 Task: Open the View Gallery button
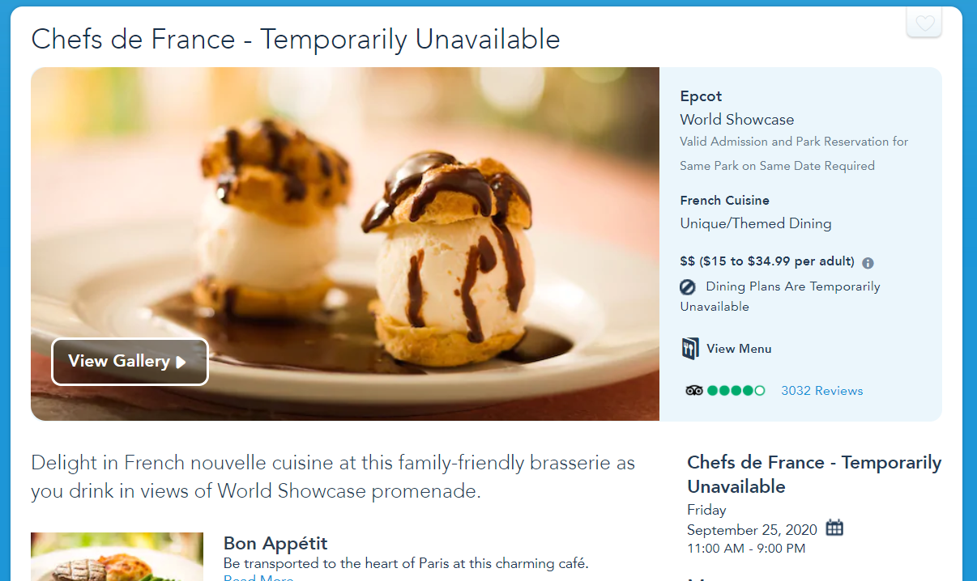click(130, 362)
